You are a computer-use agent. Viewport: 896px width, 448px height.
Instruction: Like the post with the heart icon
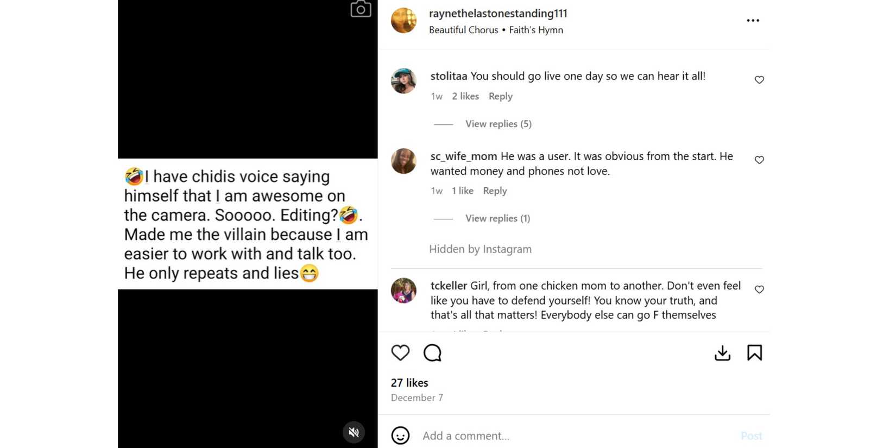(x=400, y=353)
